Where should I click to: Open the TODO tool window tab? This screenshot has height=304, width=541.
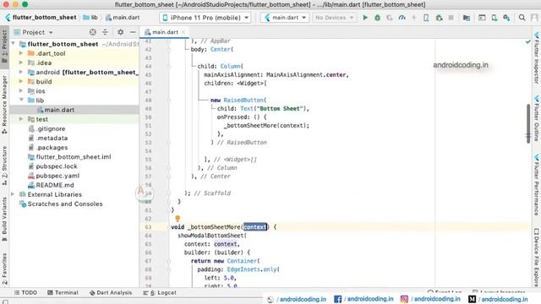pos(25,293)
